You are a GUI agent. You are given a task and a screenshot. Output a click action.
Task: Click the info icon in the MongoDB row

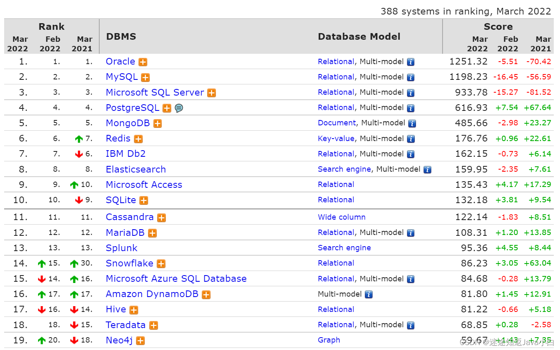412,123
